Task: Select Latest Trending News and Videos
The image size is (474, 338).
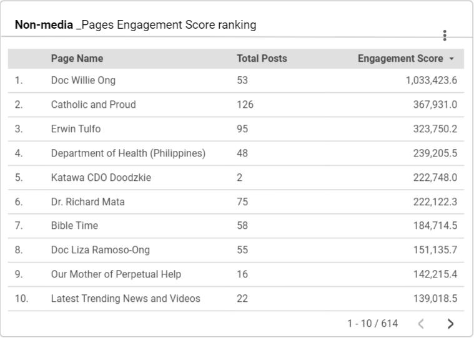Action: pos(126,299)
